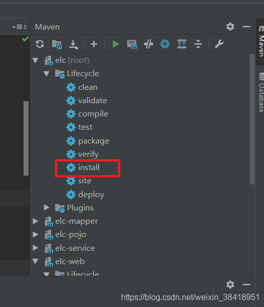Screen dimensions: 264x307
Task: Click the editor's vertical scrollbar thumb
Action: click(26, 138)
